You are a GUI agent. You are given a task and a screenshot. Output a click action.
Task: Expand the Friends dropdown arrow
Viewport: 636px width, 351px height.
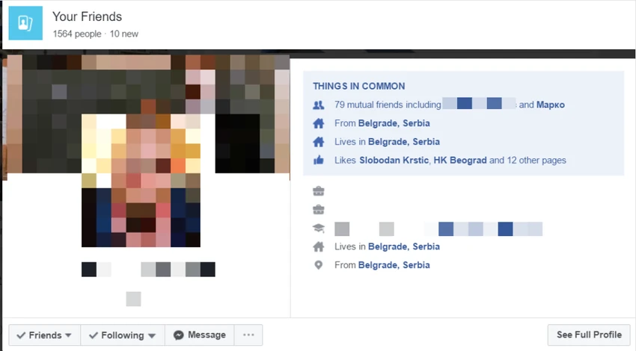point(68,335)
